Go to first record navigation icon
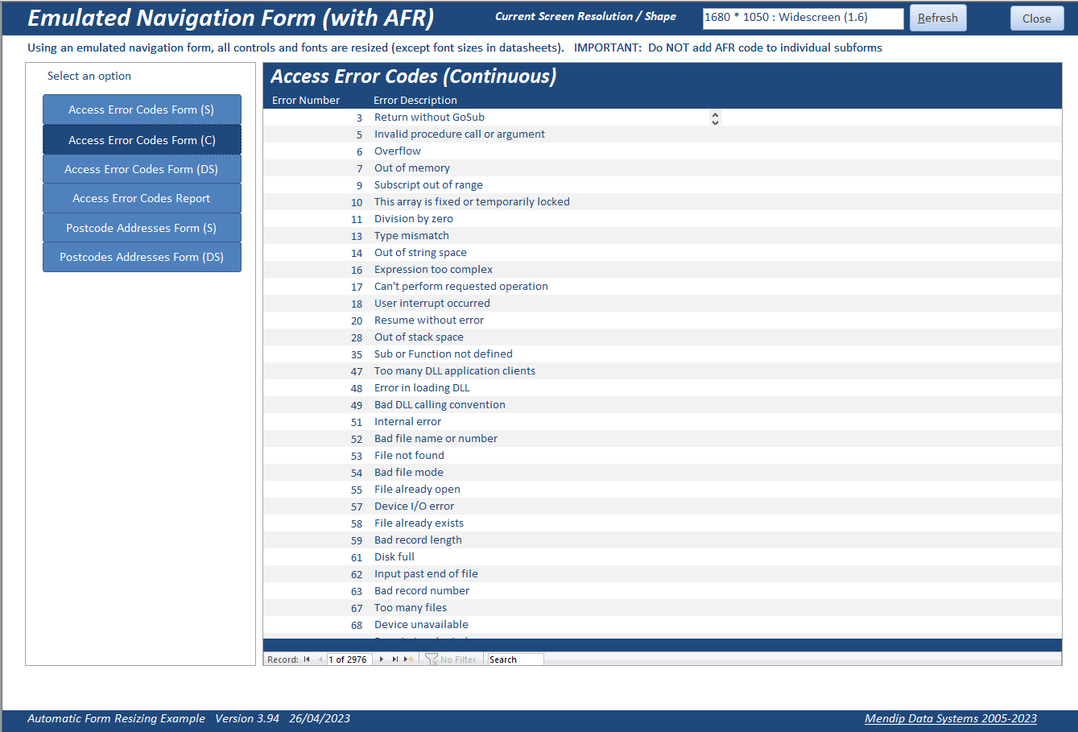The width and height of the screenshot is (1078, 732). click(307, 660)
